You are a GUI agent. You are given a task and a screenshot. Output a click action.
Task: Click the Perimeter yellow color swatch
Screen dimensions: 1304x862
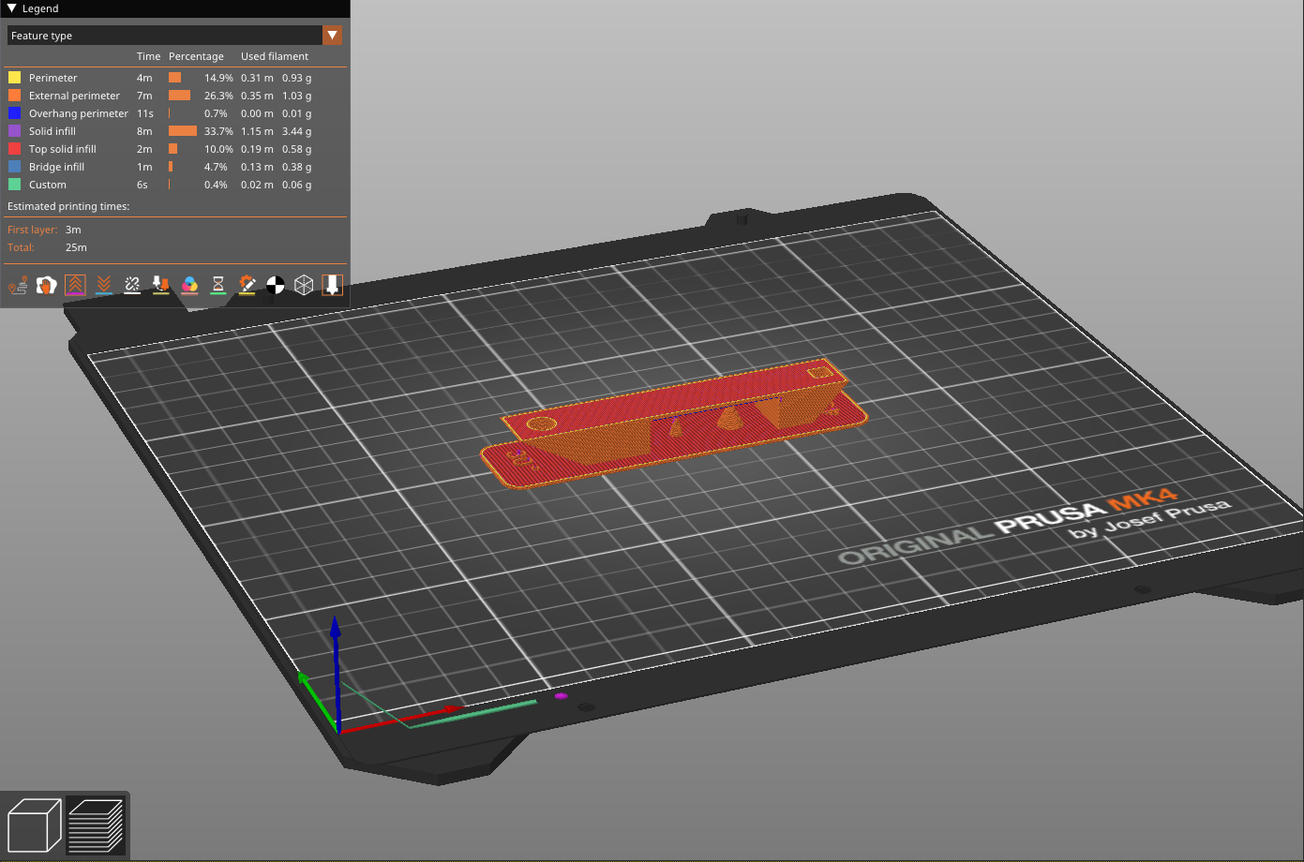click(x=14, y=78)
